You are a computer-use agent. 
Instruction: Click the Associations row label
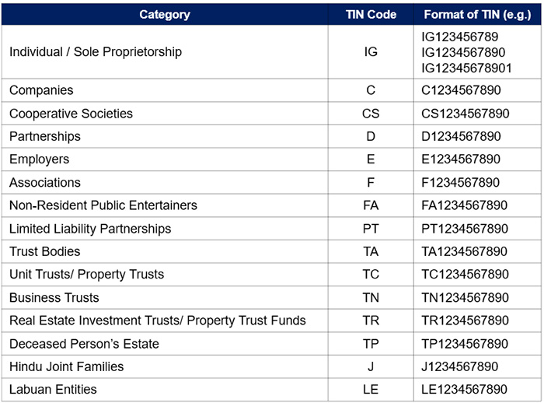45,183
